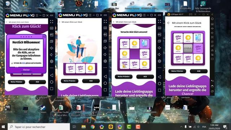
Task: Go back arrow in MEmu with man illustration
Action: (60, 22)
